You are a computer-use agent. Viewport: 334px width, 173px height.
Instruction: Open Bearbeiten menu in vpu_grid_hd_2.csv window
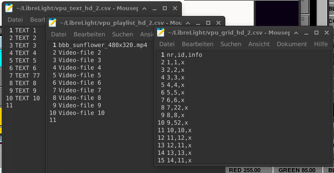(197, 44)
